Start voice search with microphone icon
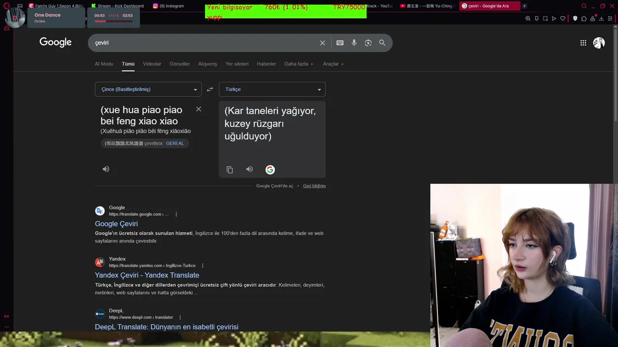The width and height of the screenshot is (618, 347). 354,43
